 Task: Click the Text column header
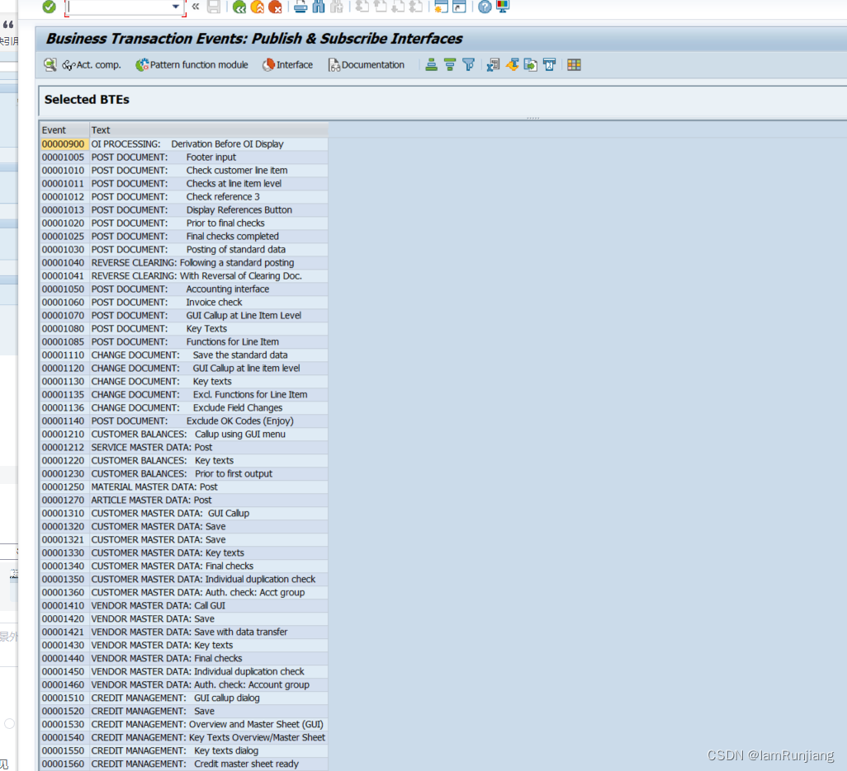click(209, 130)
